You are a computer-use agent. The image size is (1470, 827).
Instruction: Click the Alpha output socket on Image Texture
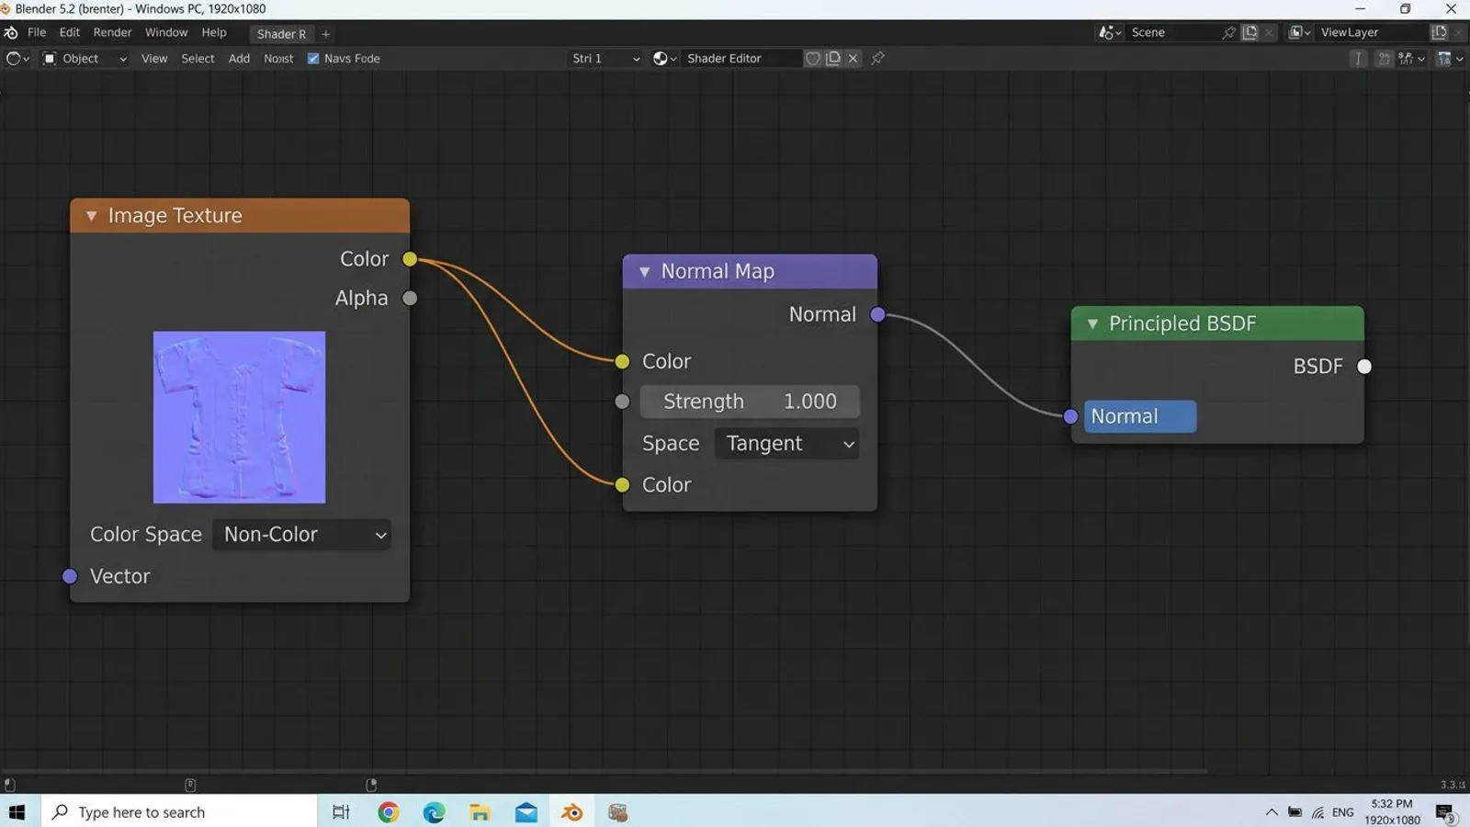click(410, 298)
